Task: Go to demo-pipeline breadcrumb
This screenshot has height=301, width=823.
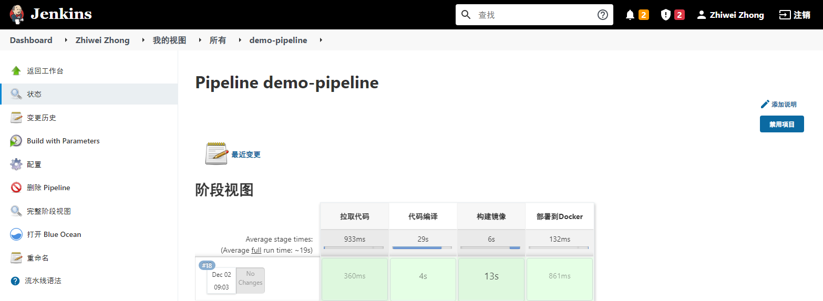Action: point(278,40)
